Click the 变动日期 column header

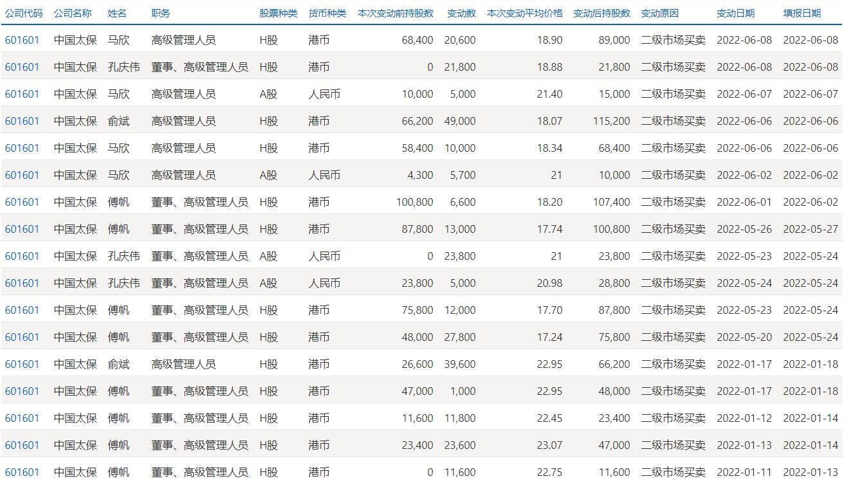735,13
